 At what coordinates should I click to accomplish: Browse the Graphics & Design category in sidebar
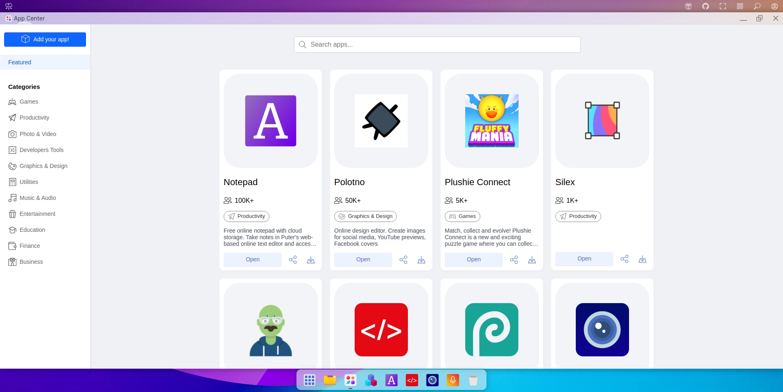pyautogui.click(x=45, y=166)
